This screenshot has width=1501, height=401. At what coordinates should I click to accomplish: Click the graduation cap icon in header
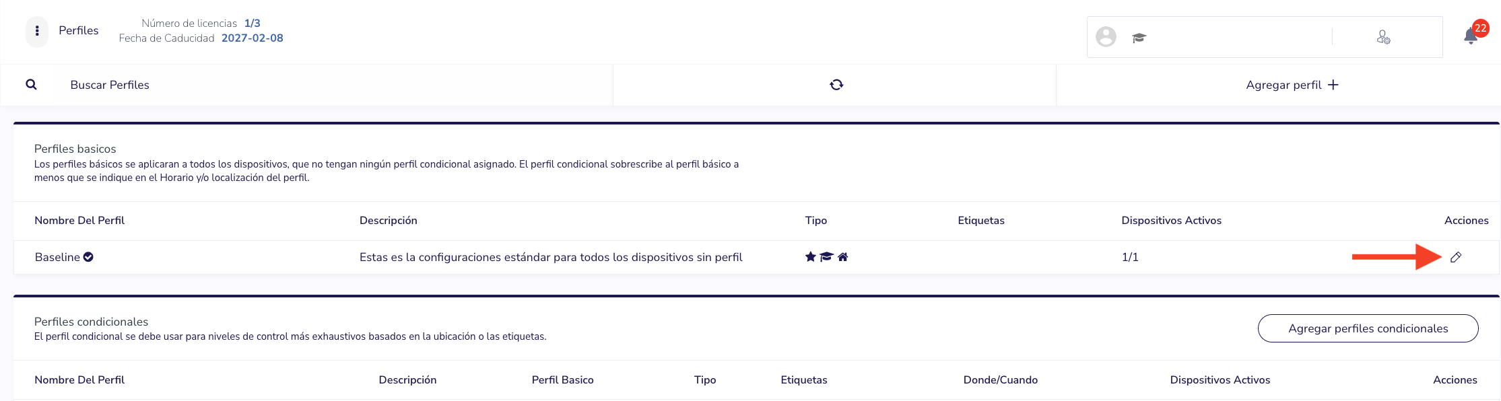coord(1139,38)
